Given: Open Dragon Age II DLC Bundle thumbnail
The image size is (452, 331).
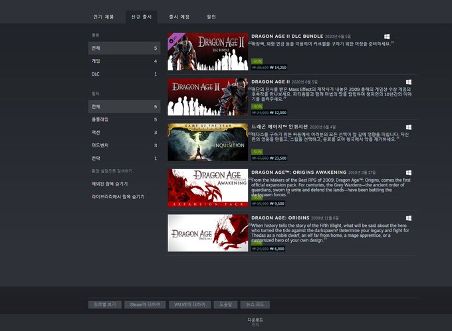Looking at the screenshot, I should tap(208, 52).
